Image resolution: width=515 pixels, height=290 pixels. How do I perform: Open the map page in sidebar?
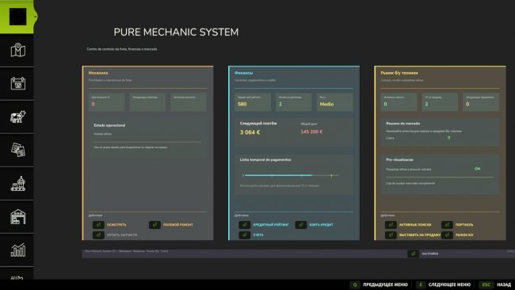pos(17,50)
